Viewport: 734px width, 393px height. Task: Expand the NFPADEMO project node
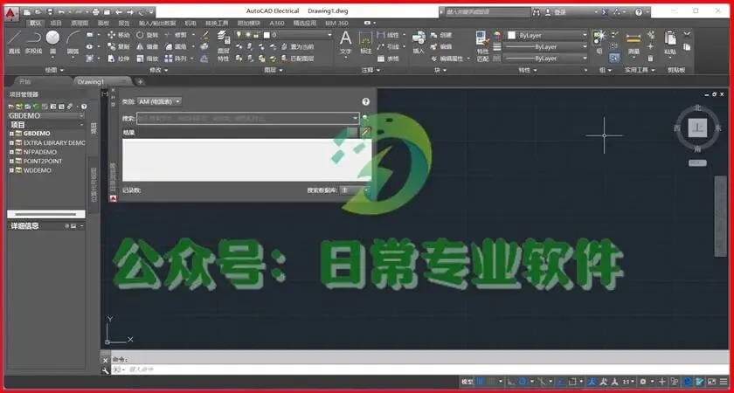[11, 152]
